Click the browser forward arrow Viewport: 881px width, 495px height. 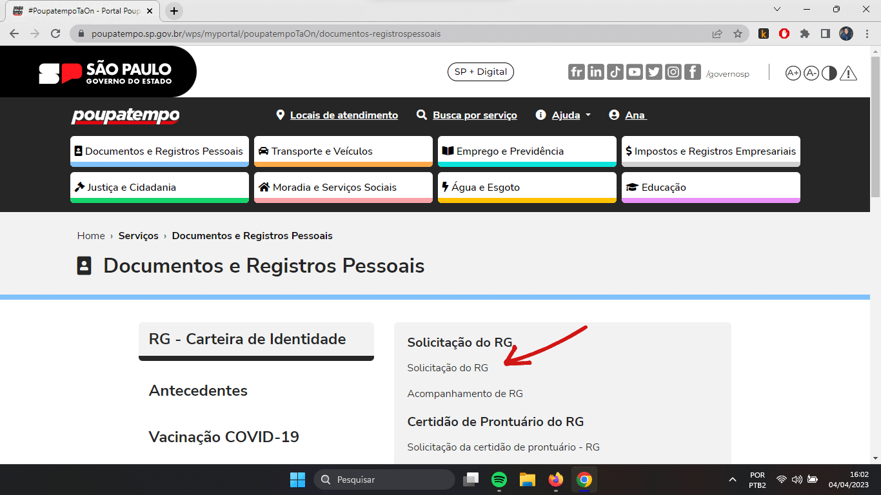pyautogui.click(x=35, y=34)
